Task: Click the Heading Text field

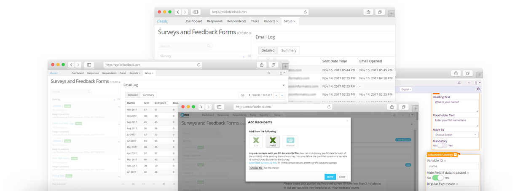Action: pyautogui.click(x=456, y=105)
